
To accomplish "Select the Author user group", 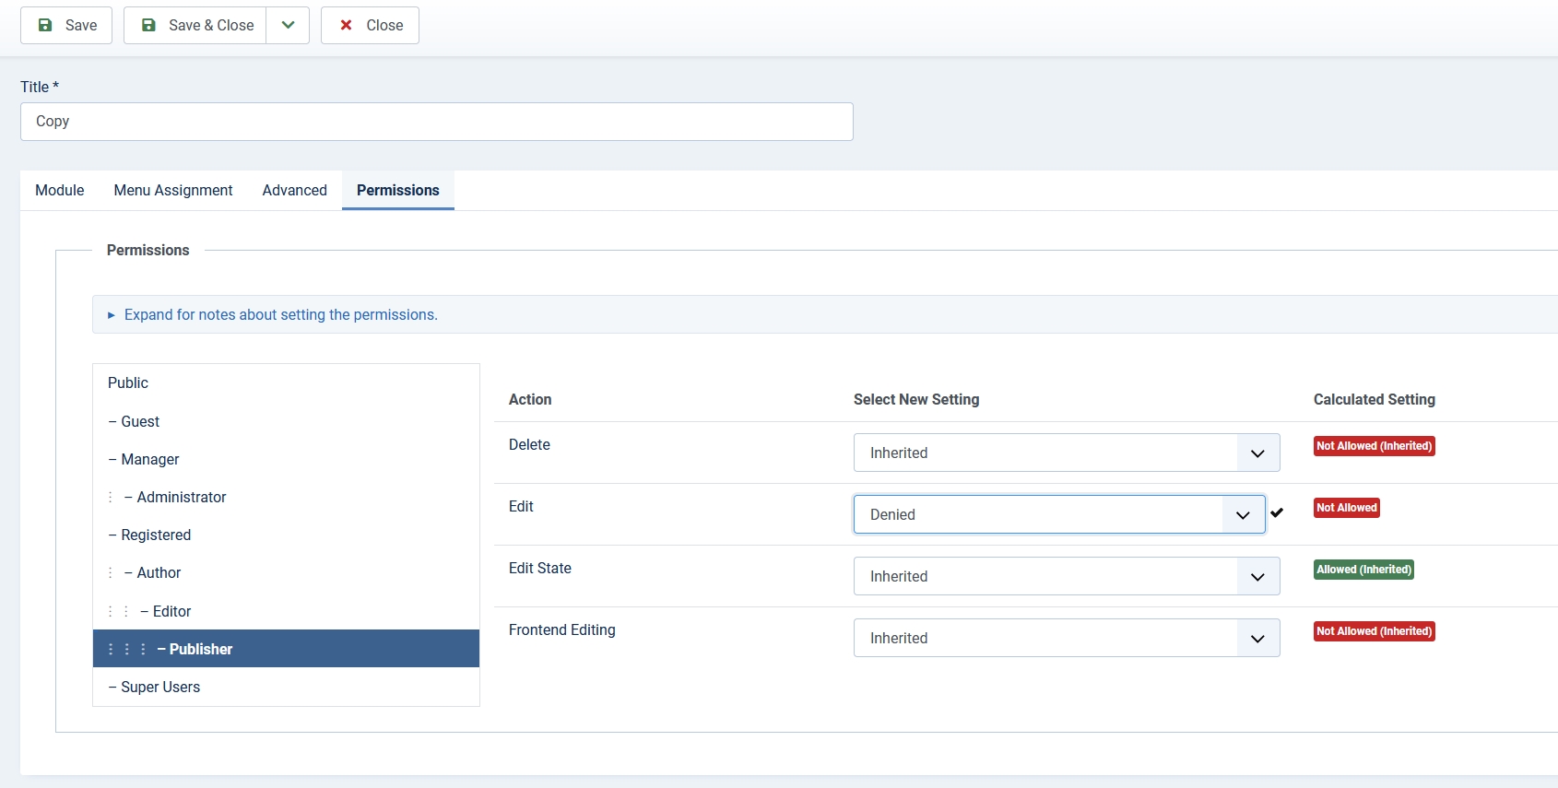I will [x=159, y=572].
